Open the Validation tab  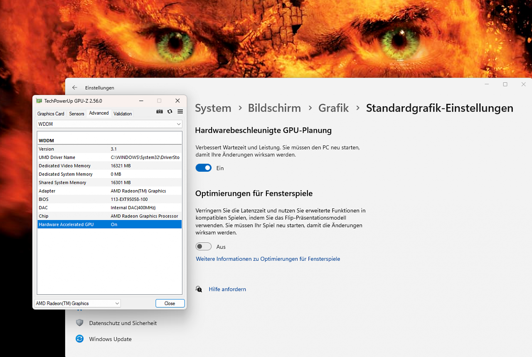(123, 114)
